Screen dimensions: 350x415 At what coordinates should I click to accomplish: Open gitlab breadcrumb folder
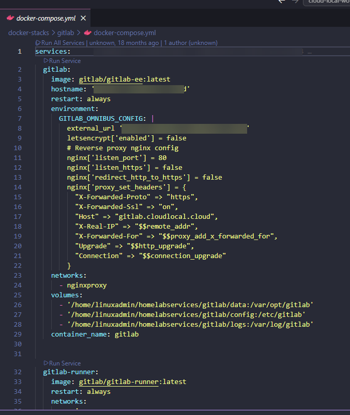(66, 33)
